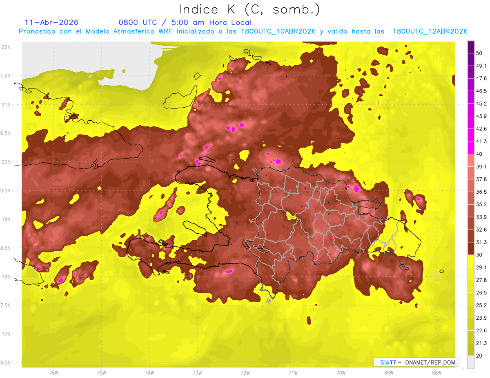
Task: Click the 72W longitude axis label
Action: click(x=245, y=372)
